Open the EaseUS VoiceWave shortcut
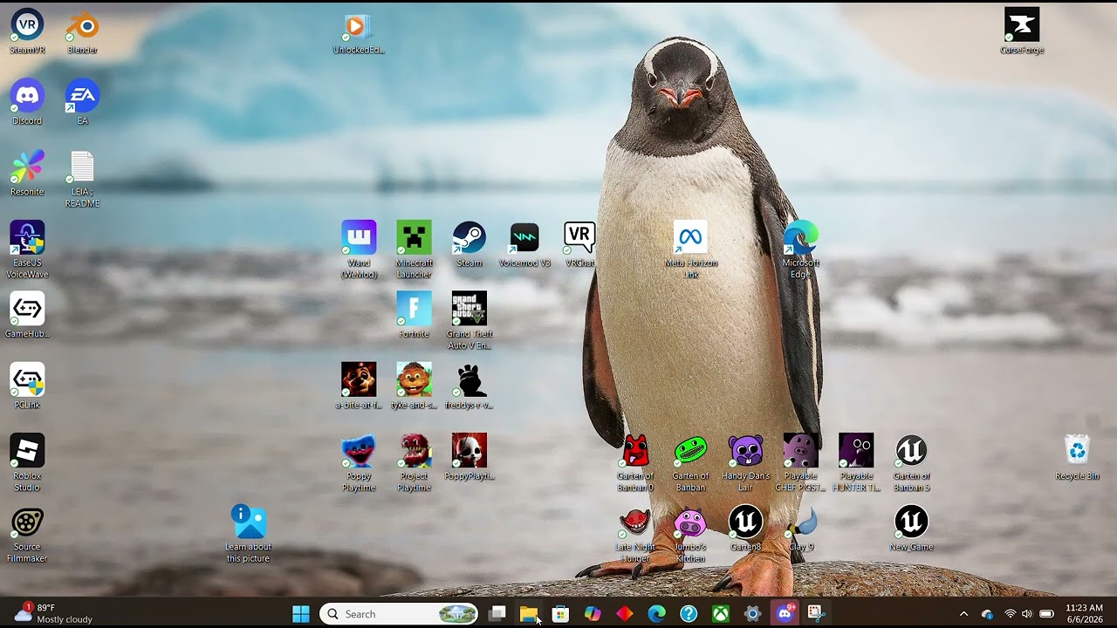1117x628 pixels. [27, 250]
